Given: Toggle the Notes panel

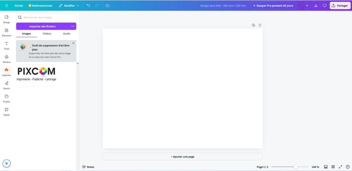Looking at the screenshot, I should click(88, 167).
